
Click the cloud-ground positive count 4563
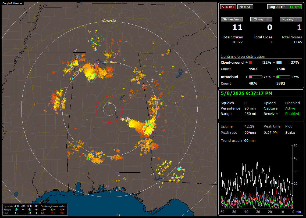pyautogui.click(x=253, y=69)
